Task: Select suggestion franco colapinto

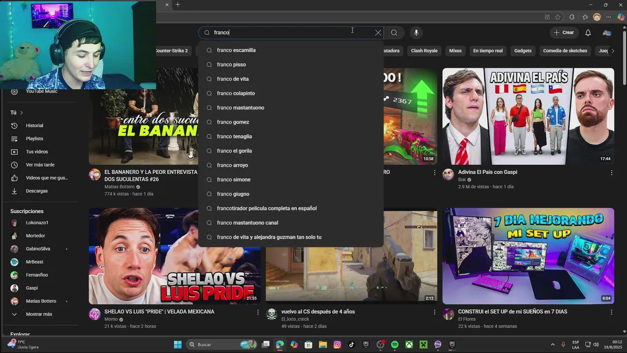Action: pyautogui.click(x=291, y=93)
